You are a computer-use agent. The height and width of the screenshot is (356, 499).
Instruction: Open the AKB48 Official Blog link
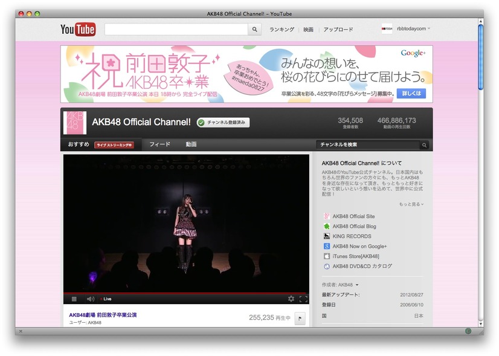click(x=354, y=227)
